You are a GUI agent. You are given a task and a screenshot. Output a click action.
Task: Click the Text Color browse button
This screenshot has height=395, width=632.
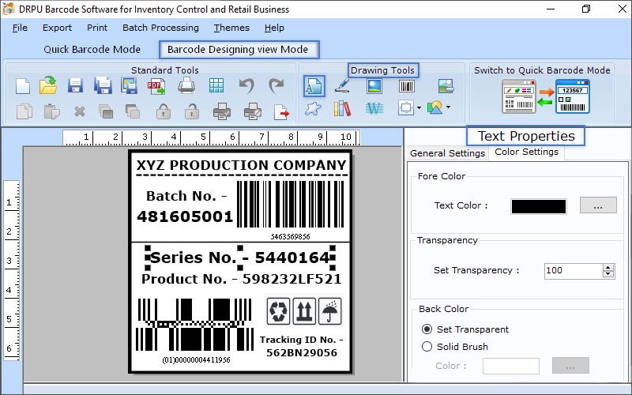coord(598,205)
